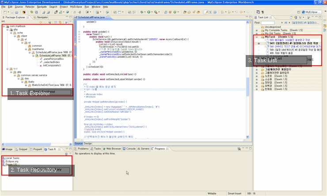Viewport: 327px width, 196px height.
Task: Click the green Run toolbar icon
Action: point(148,12)
